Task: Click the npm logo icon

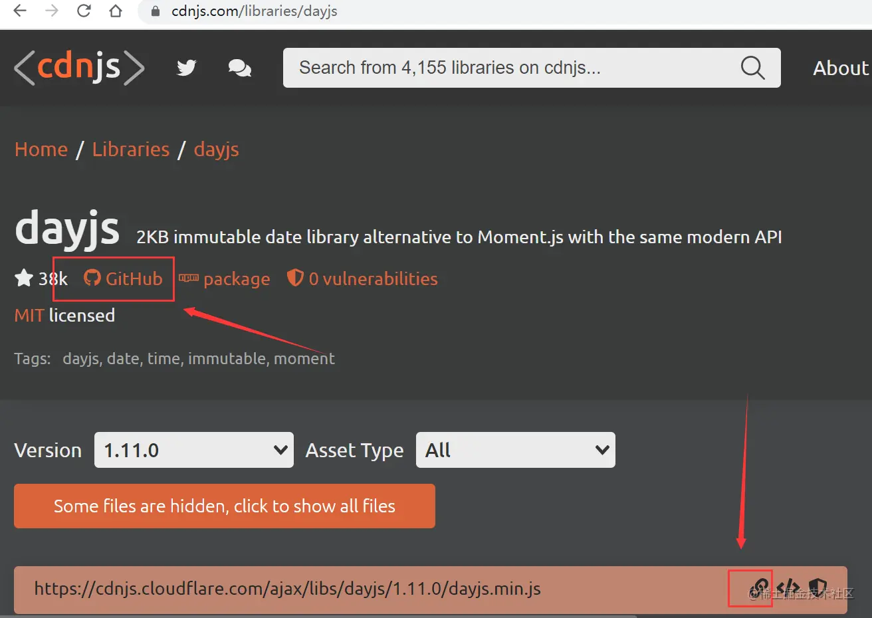Action: (x=189, y=278)
